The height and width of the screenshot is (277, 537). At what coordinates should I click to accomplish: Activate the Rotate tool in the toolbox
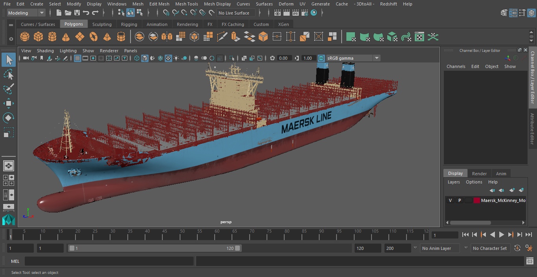pyautogui.click(x=9, y=118)
